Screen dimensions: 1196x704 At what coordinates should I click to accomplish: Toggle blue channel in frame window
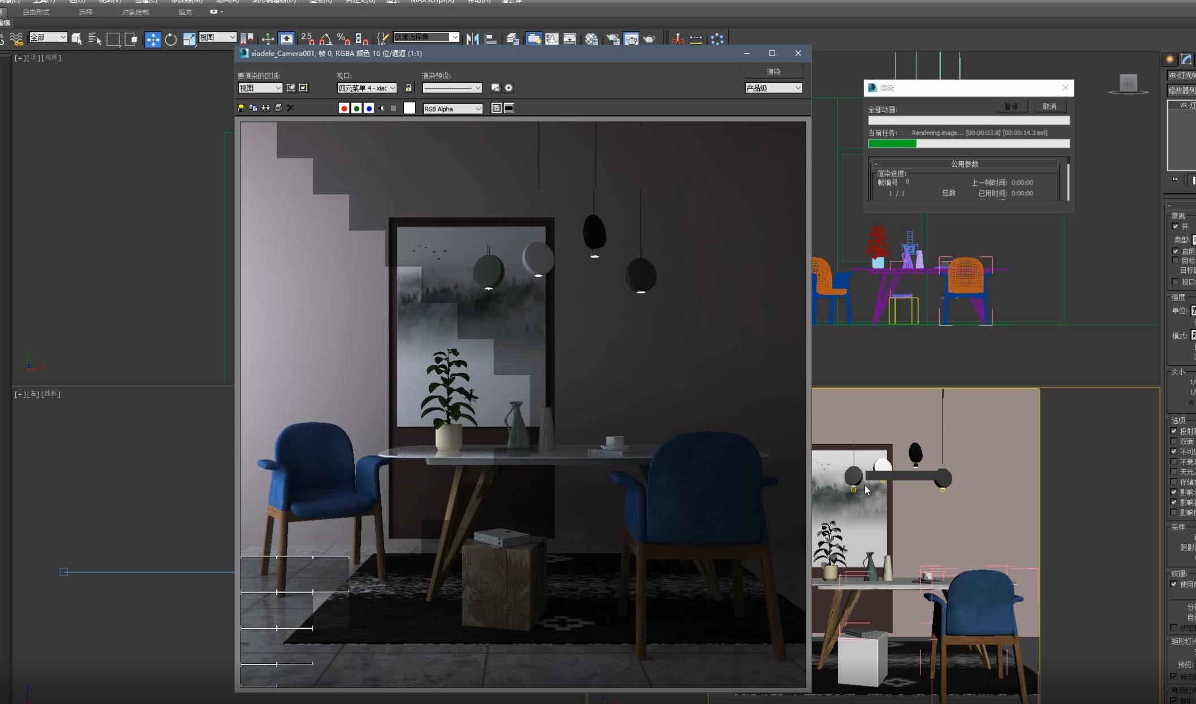(x=369, y=108)
